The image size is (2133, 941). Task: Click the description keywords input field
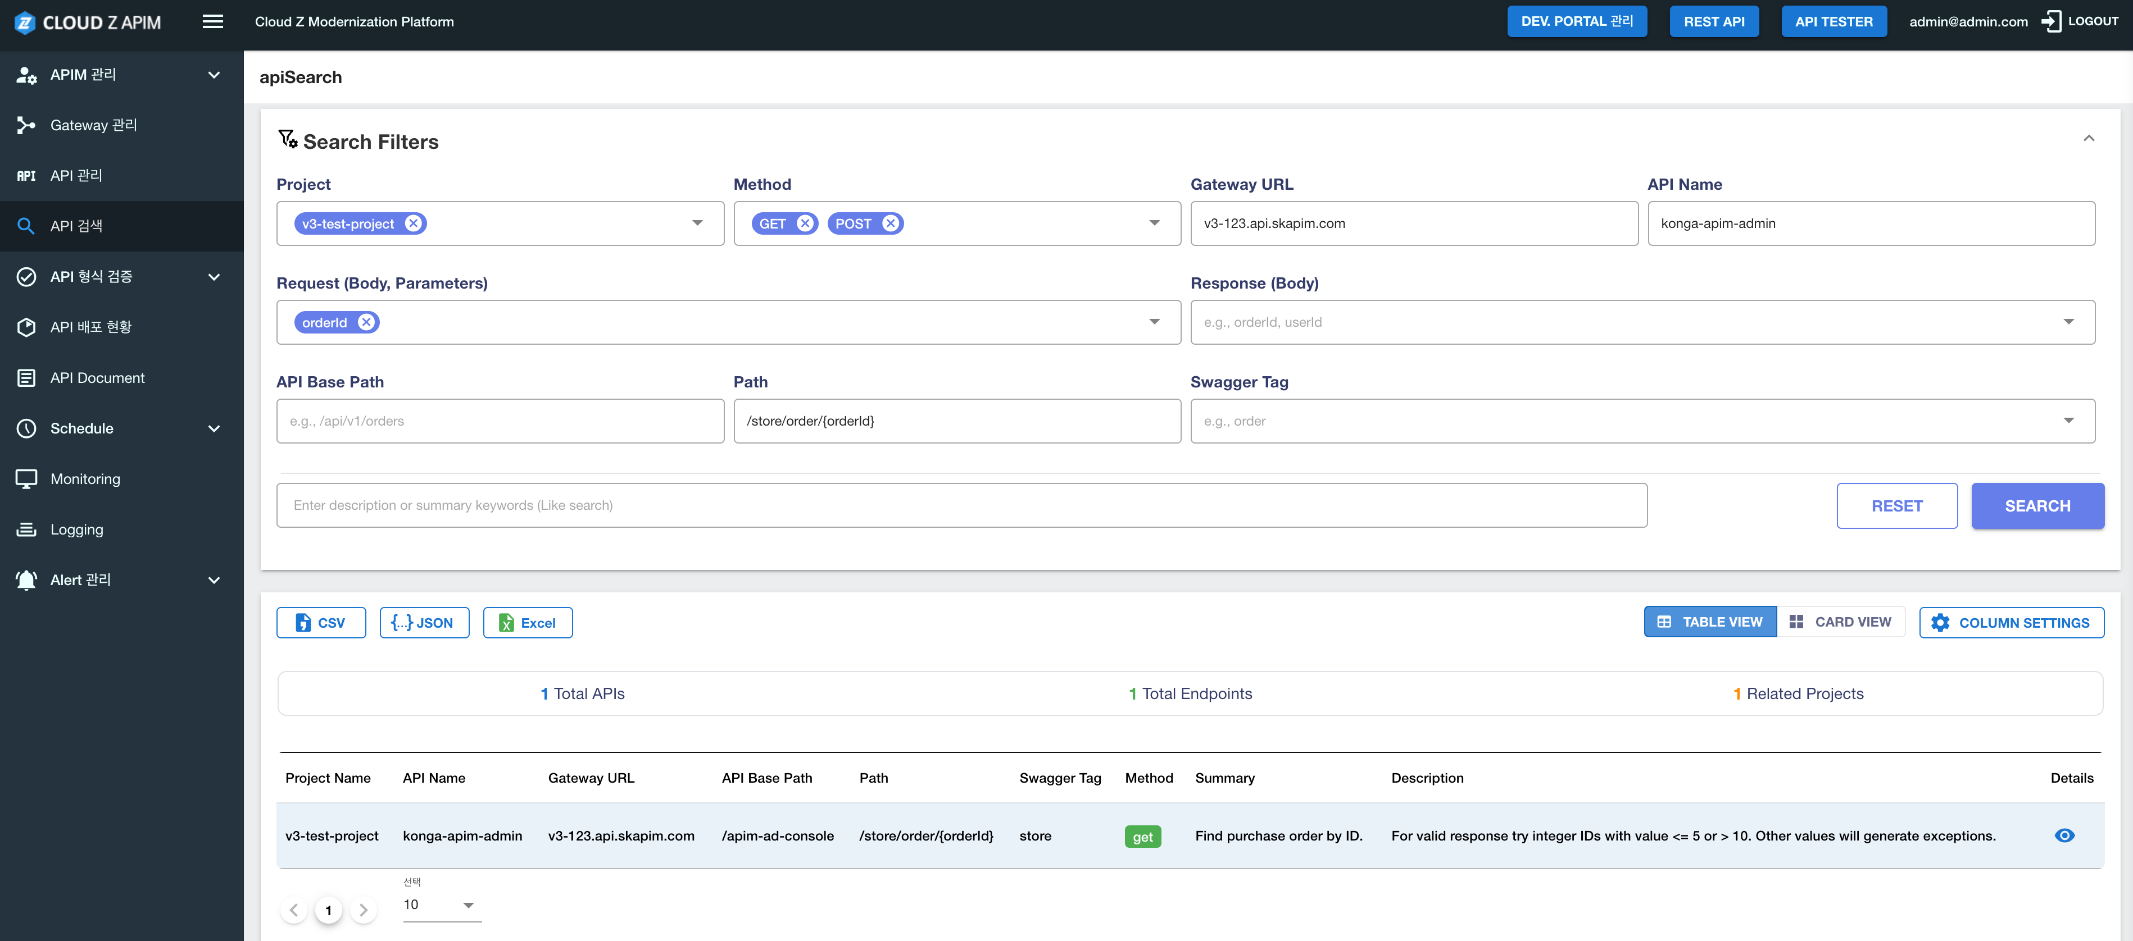[960, 505]
